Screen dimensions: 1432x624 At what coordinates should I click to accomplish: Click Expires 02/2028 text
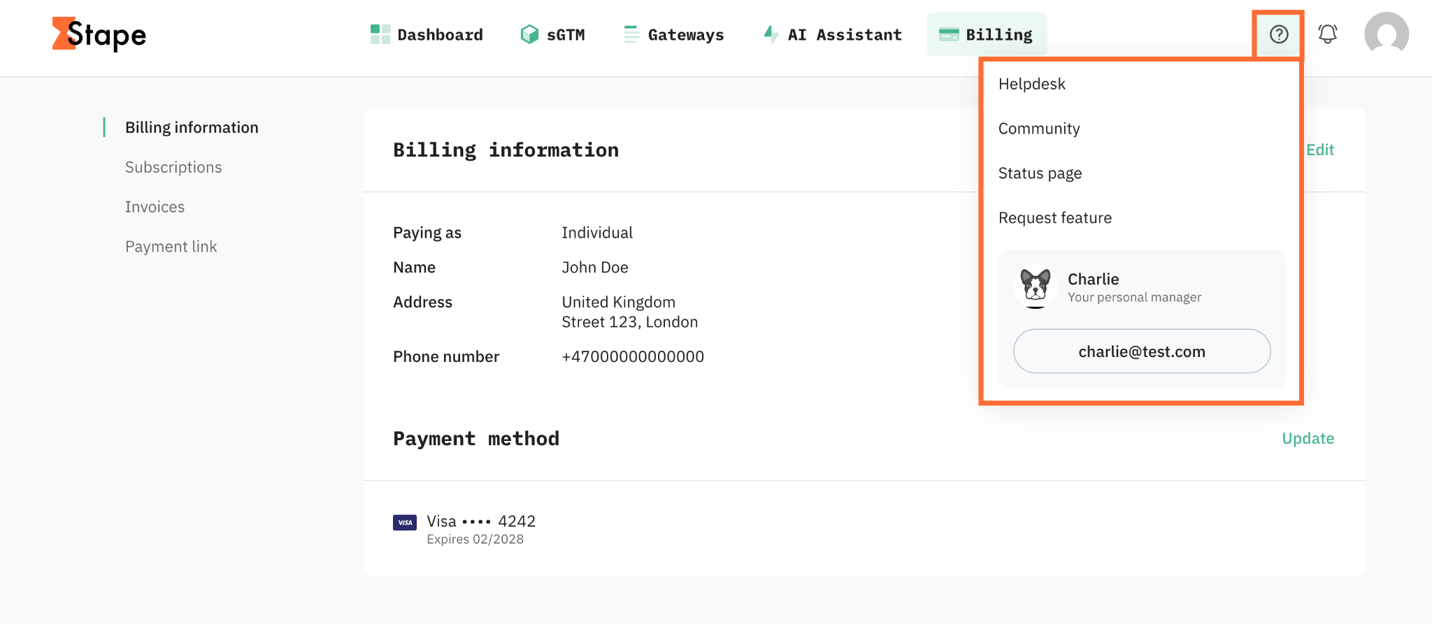pyautogui.click(x=475, y=539)
